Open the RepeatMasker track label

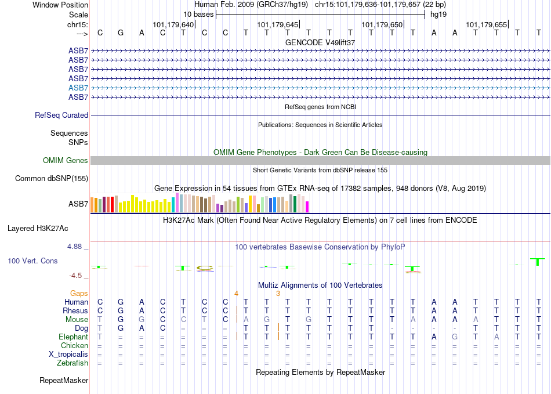(64, 381)
